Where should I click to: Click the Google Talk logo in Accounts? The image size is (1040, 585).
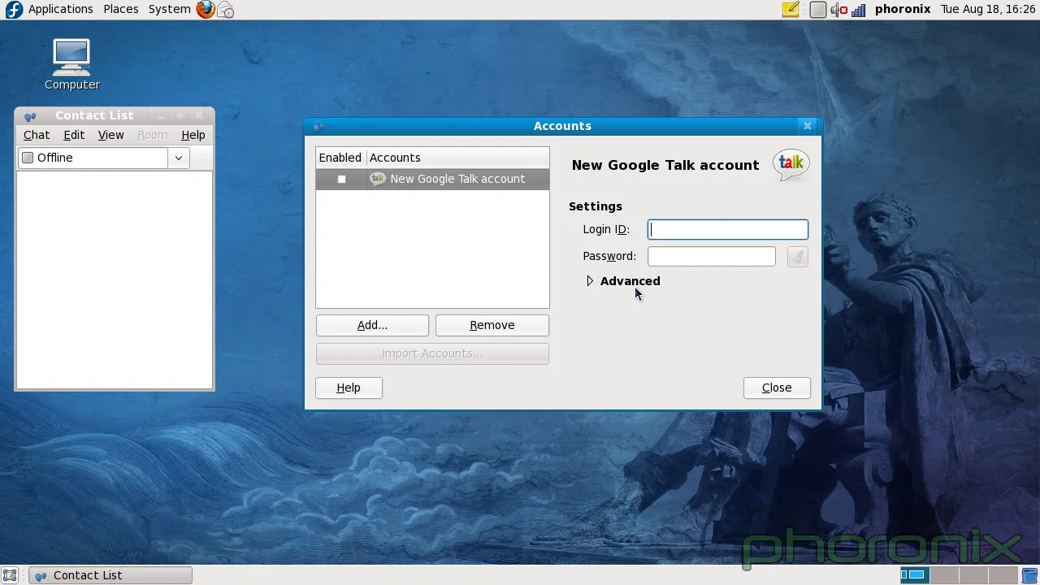[x=791, y=165]
